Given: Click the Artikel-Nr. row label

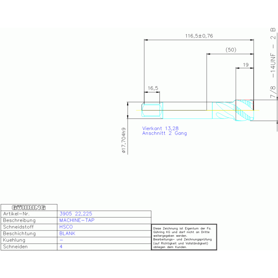Looking at the screenshot, I should tap(16, 214).
